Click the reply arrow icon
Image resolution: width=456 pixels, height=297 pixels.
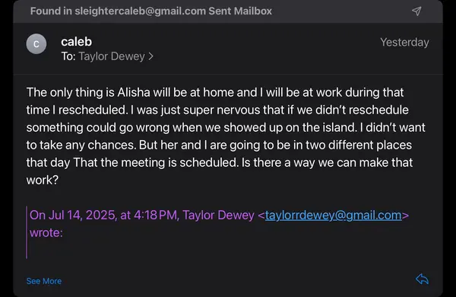422,279
